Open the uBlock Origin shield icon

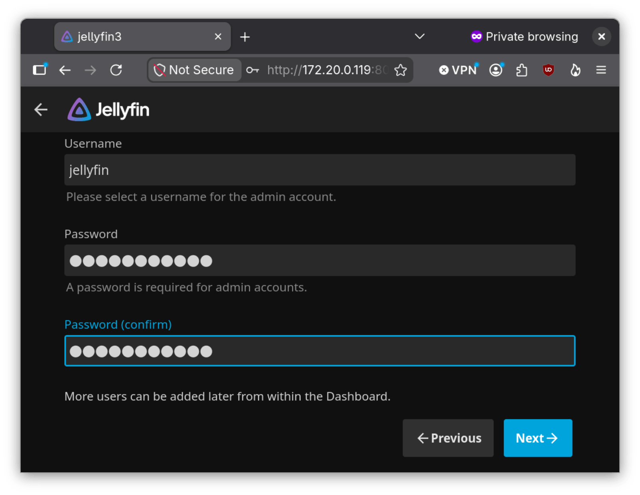(x=548, y=70)
